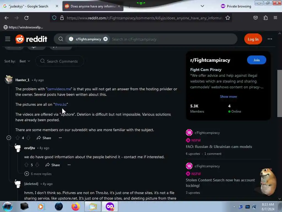
Task: Click the private browsing Firefox taskbar icon
Action: click(x=110, y=206)
